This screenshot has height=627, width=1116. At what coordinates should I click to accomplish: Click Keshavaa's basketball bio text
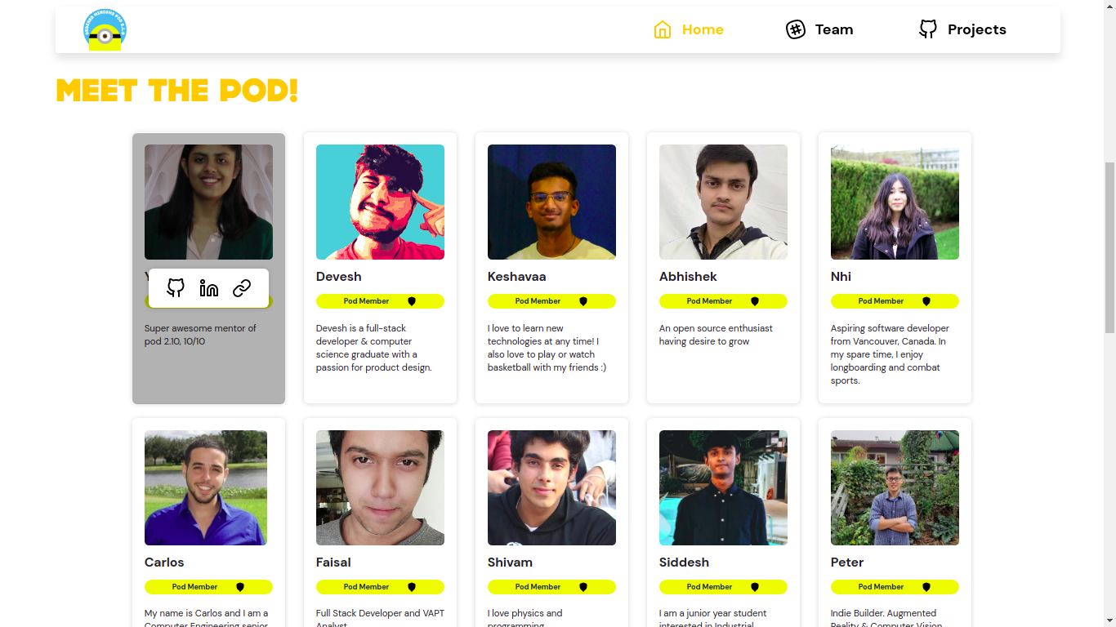547,348
